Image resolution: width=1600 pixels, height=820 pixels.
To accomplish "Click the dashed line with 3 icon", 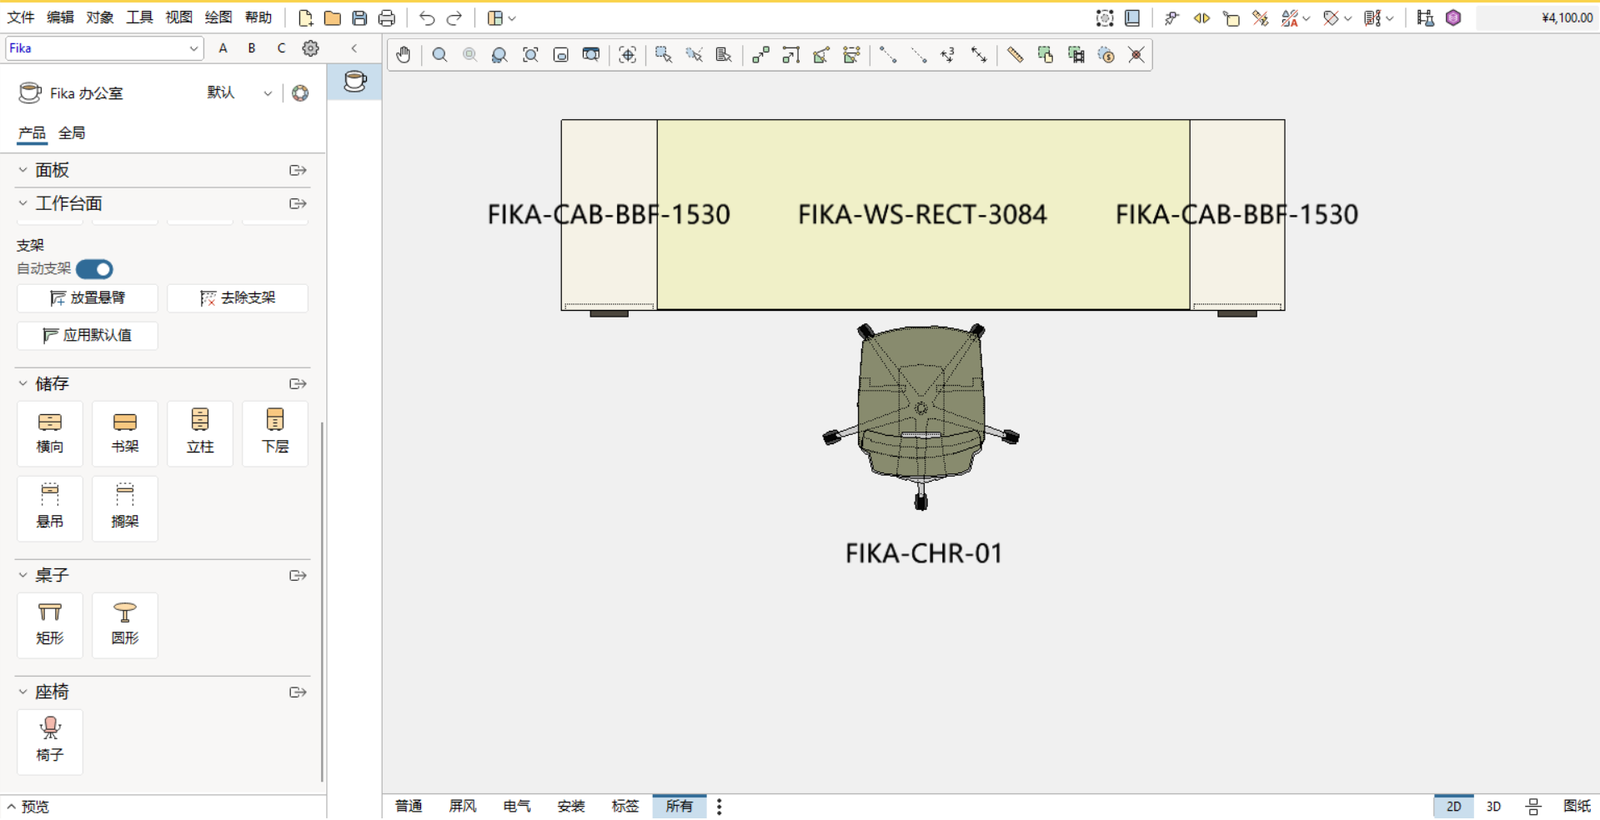I will [x=948, y=55].
